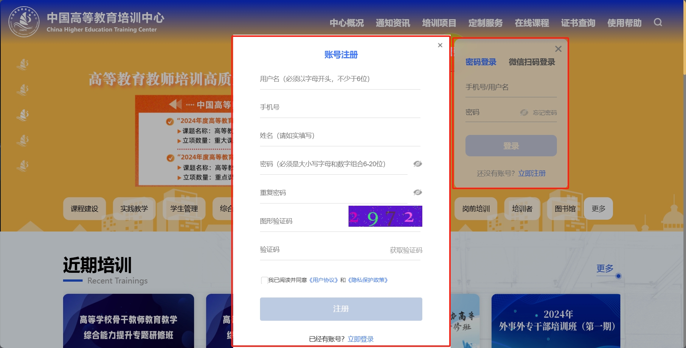686x348 pixels.
Task: Show password in the registration 密码 field
Action: (x=417, y=164)
